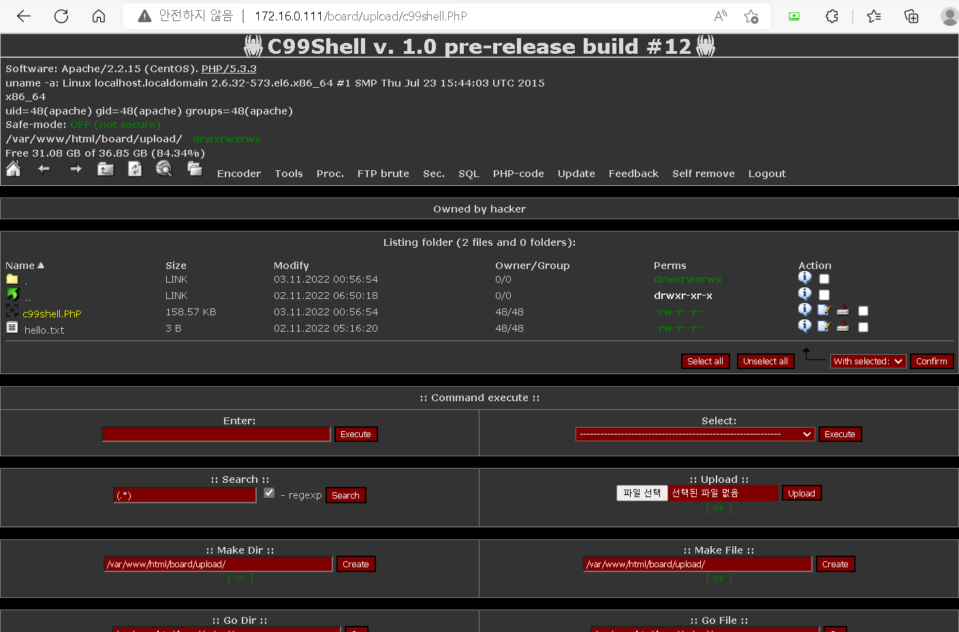Screen dimensions: 959x632
Task: Open the Proc. menu item
Action: [x=330, y=174]
